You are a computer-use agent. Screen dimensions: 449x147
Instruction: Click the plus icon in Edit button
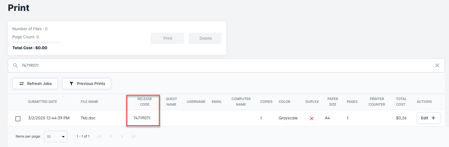pyautogui.click(x=433, y=118)
